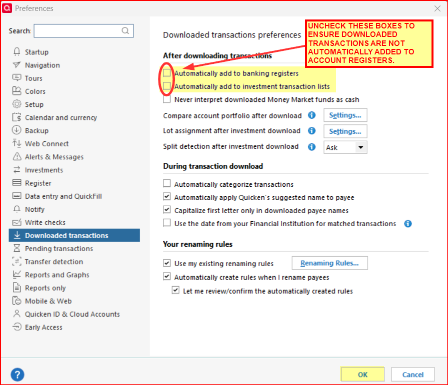Click the Setup gear icon

click(x=16, y=104)
